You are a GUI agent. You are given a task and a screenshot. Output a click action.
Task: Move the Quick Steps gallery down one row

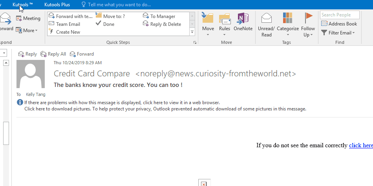pyautogui.click(x=192, y=24)
